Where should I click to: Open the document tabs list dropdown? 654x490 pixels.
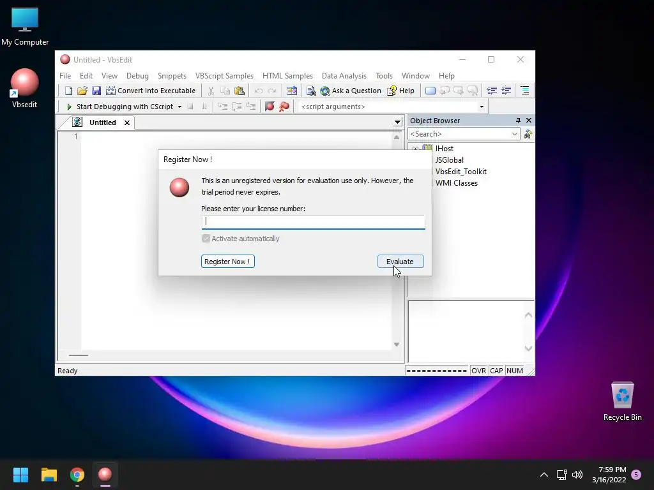pos(397,122)
